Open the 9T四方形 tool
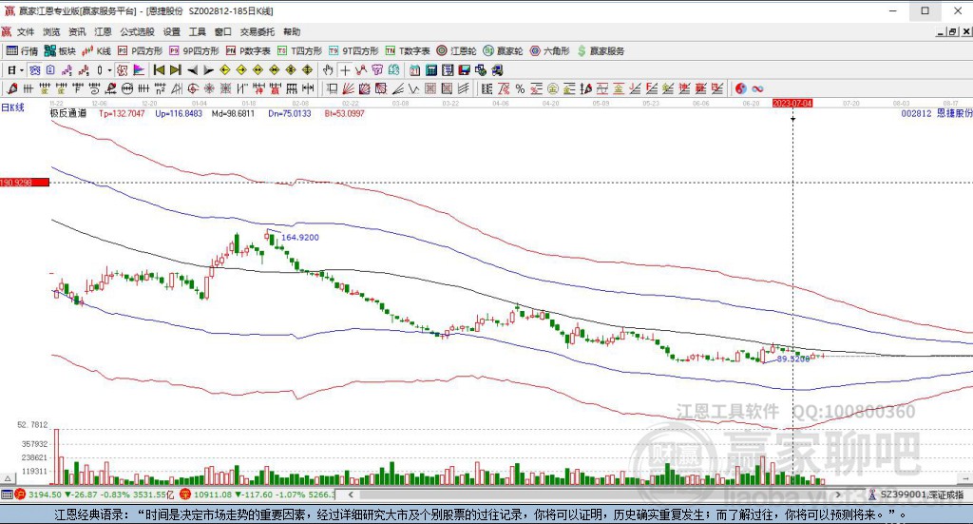 [353, 51]
